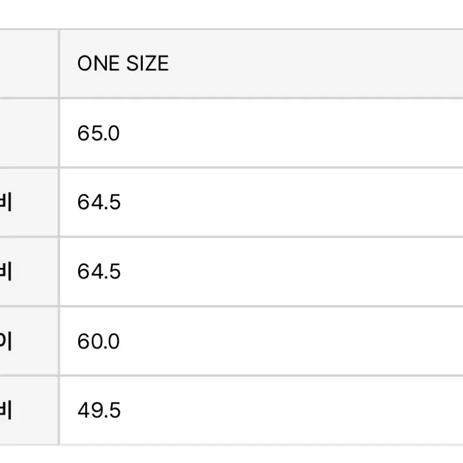This screenshot has width=463, height=463.
Task: Click blank white space in the 65.0 row
Action: tap(296, 133)
